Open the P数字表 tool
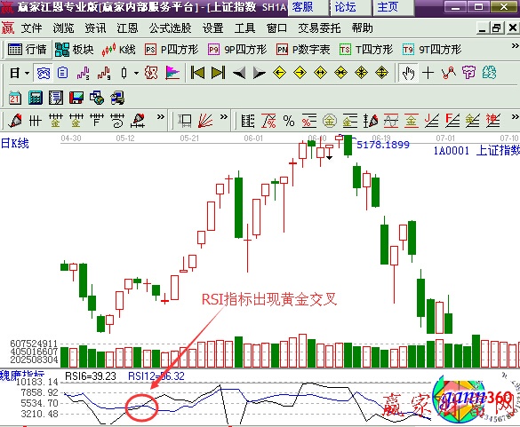Screen dimensions: 520x427 tap(303, 50)
